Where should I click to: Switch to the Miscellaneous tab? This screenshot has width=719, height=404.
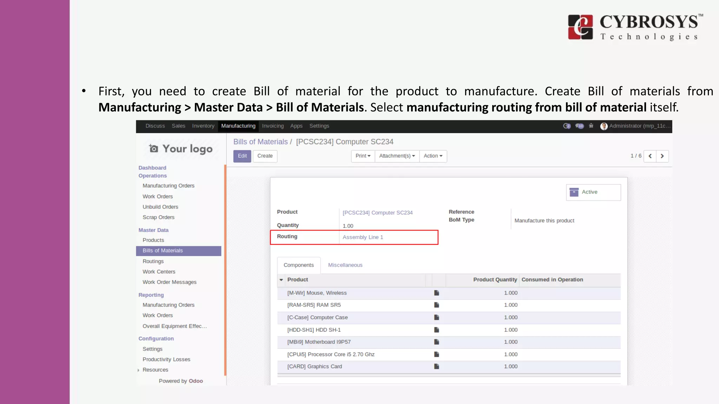tap(345, 265)
